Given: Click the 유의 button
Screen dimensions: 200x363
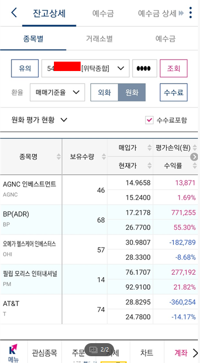Looking at the screenshot, I should click(25, 68).
